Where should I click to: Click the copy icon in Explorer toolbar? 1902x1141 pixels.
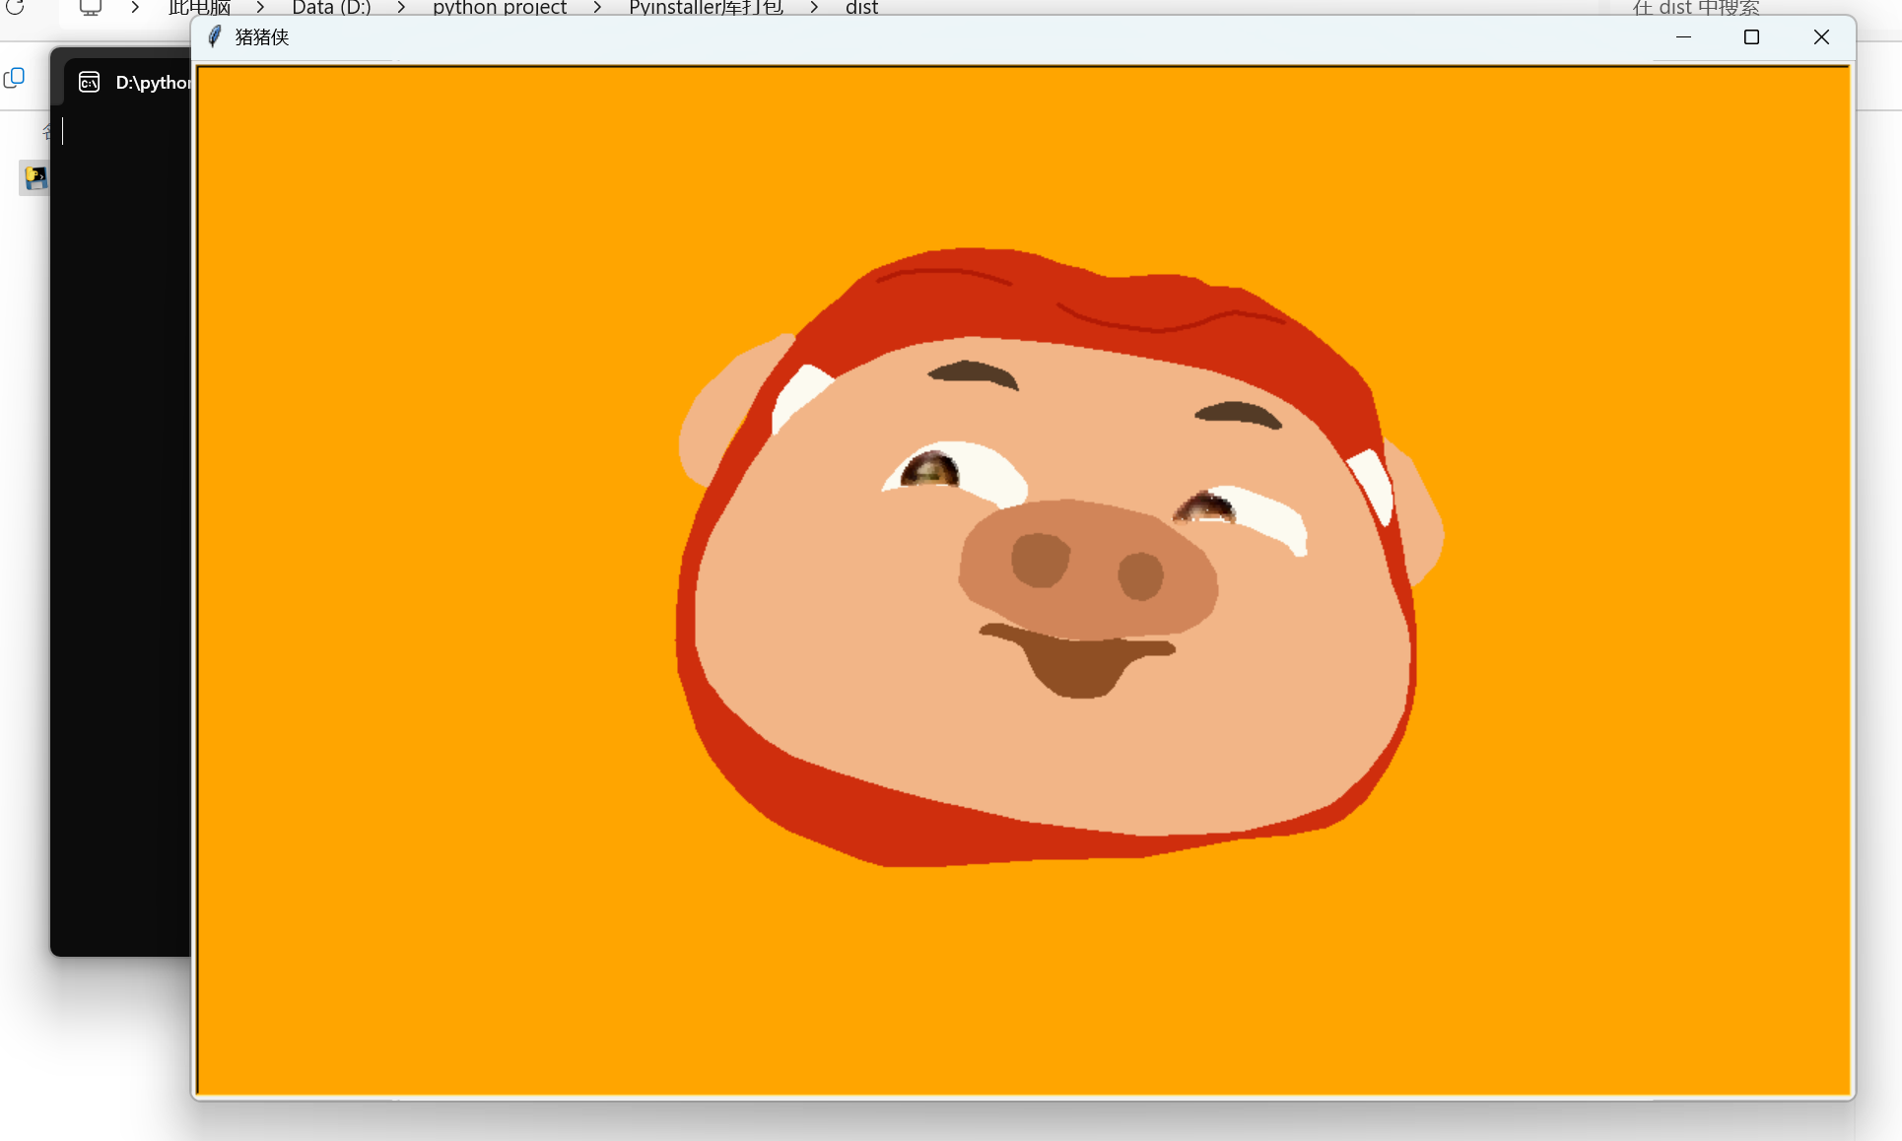coord(15,78)
